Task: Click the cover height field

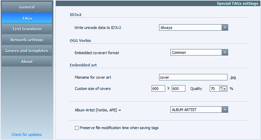Action: pyautogui.click(x=179, y=89)
